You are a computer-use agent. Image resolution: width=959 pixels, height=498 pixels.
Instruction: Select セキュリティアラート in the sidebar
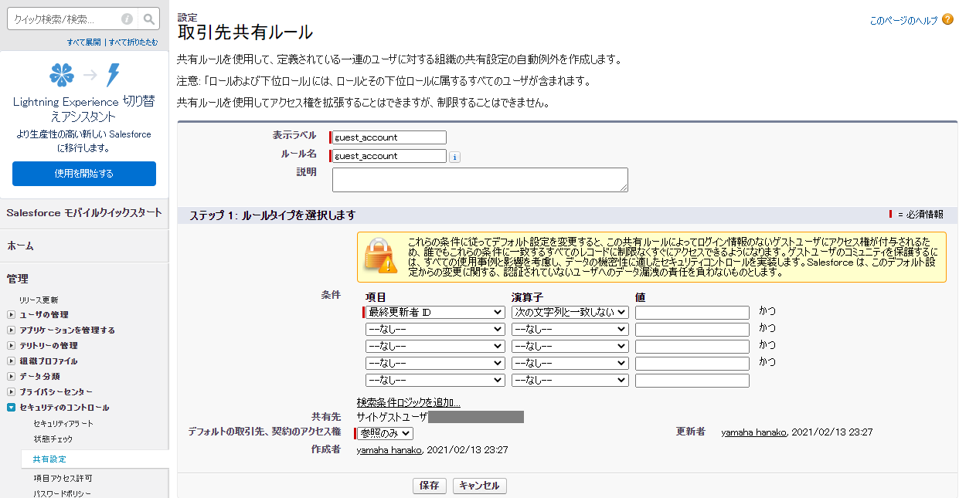click(63, 424)
